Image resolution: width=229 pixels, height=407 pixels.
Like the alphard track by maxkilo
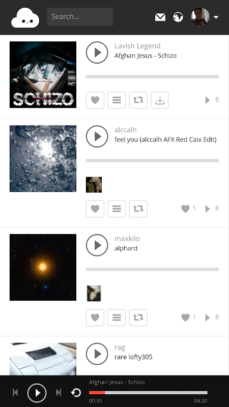[95, 317]
